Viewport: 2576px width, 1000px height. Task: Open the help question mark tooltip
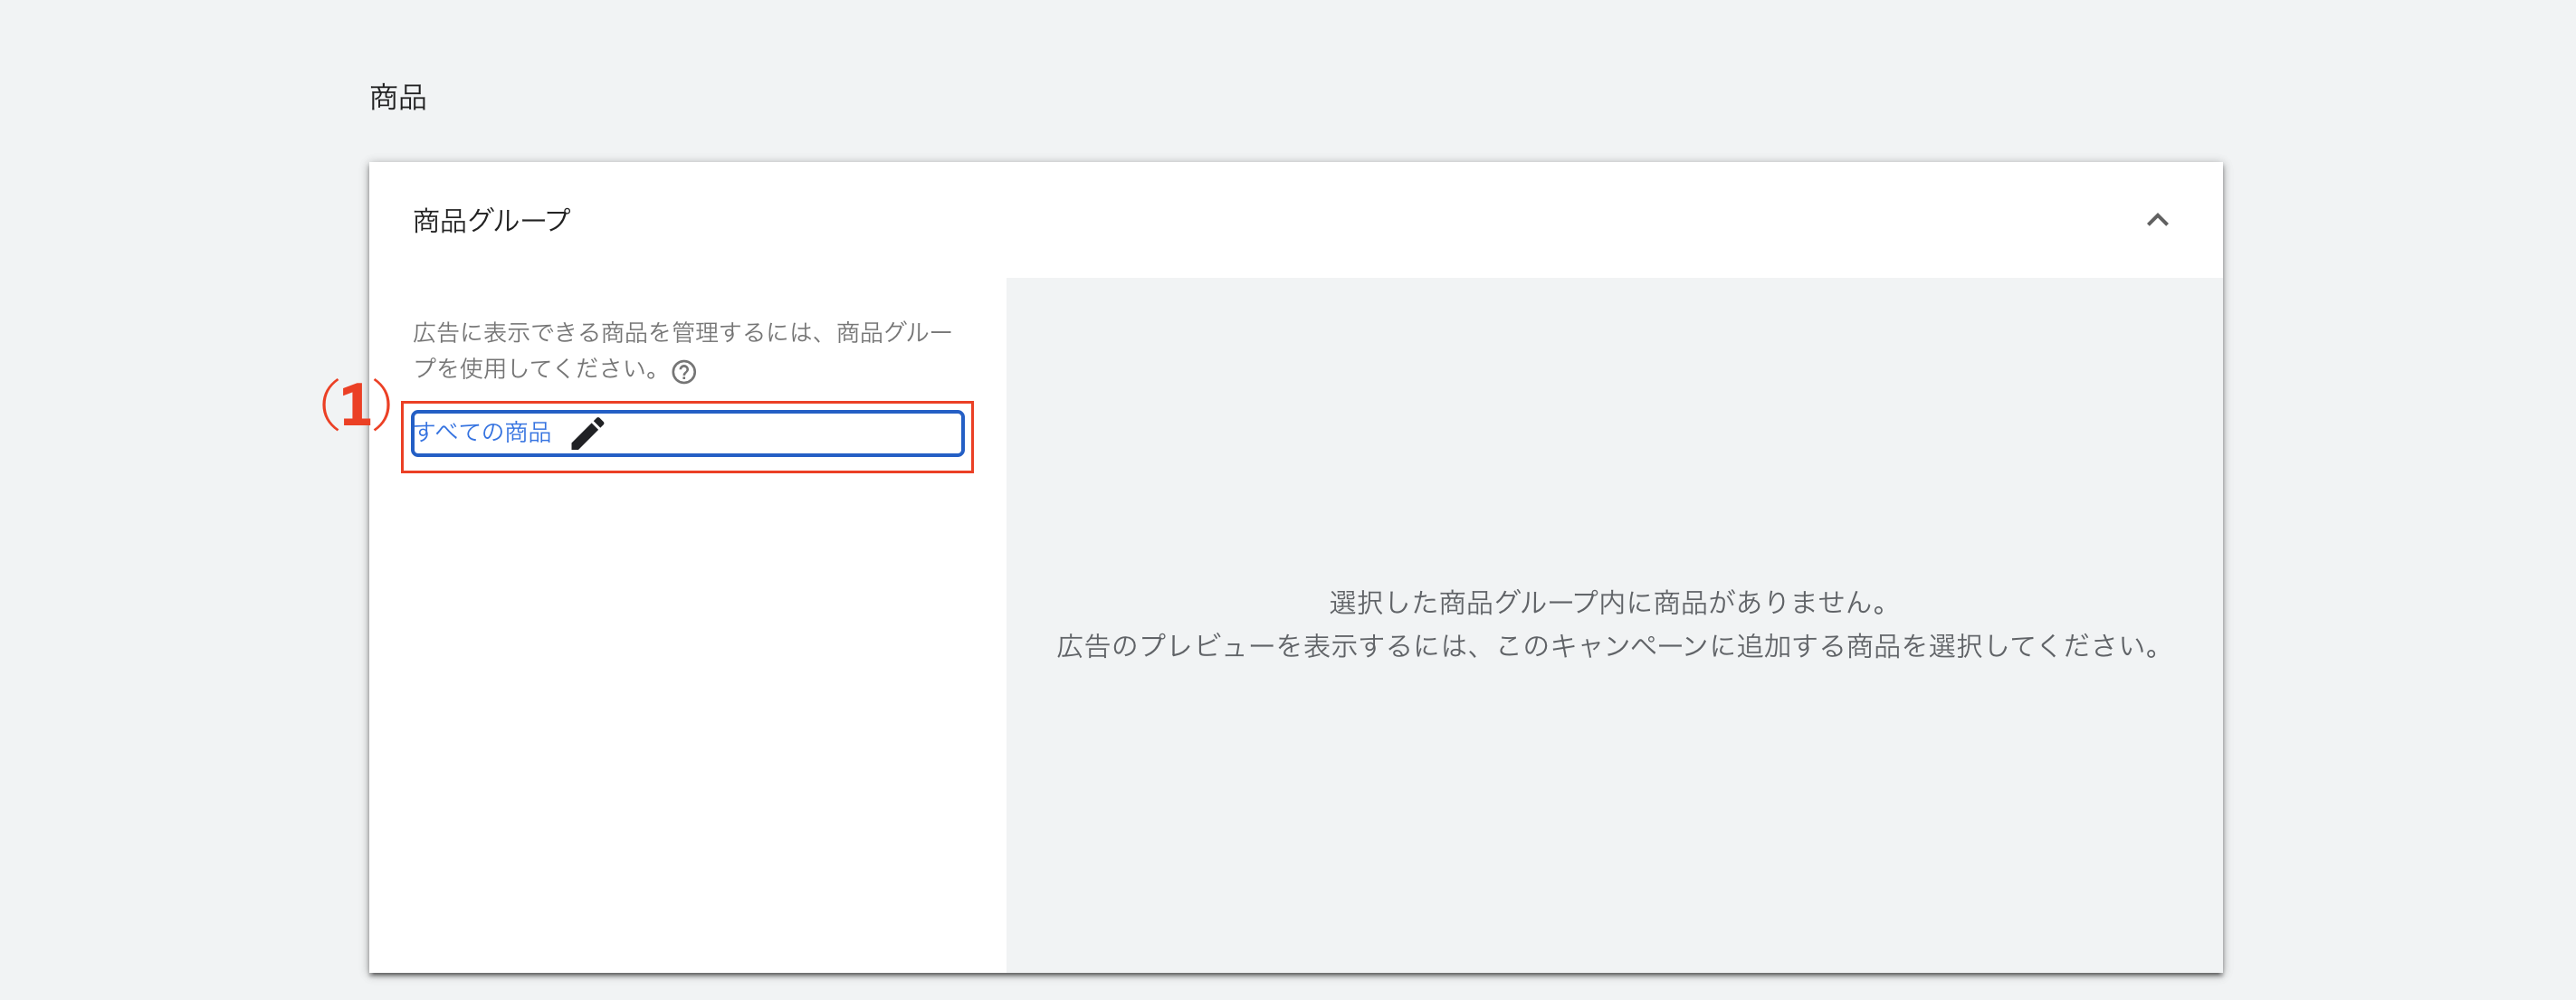(684, 372)
